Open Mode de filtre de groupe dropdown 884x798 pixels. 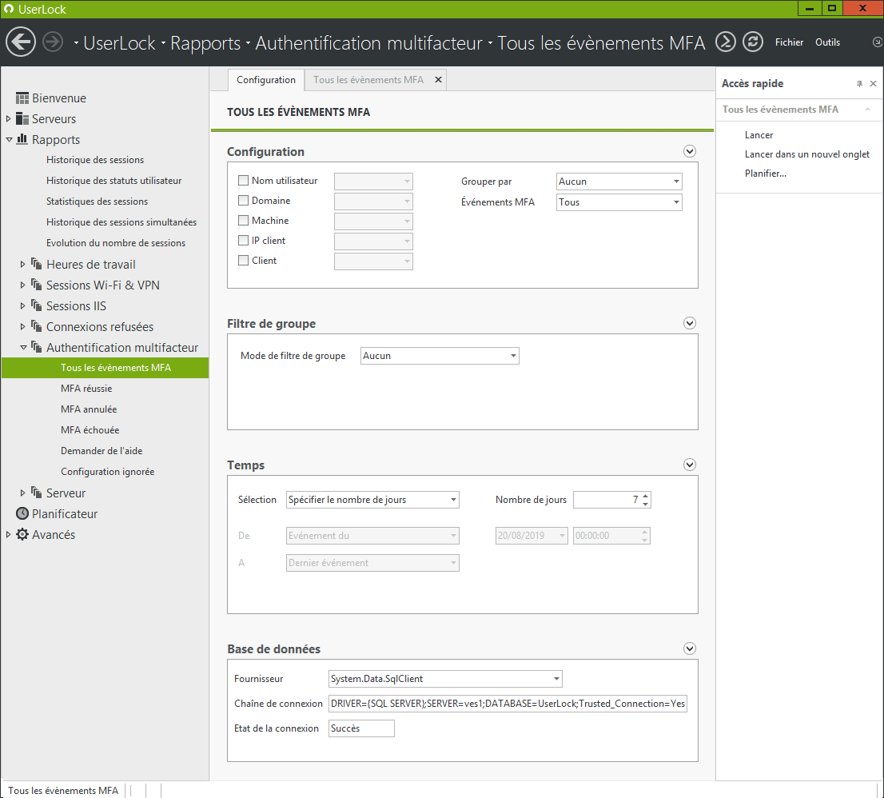point(440,356)
